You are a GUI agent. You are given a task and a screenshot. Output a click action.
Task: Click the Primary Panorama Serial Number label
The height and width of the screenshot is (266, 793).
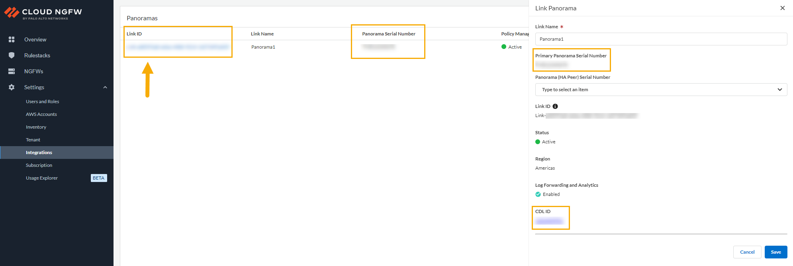tap(571, 56)
